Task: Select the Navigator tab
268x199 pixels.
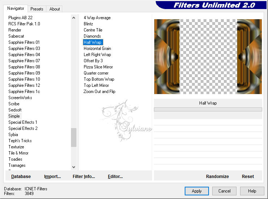Action: 16,8
